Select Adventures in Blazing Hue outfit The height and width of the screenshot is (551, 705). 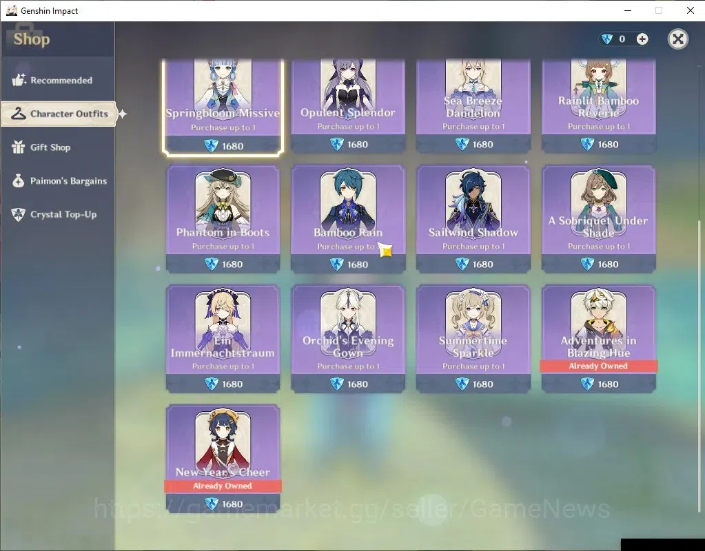[x=598, y=339]
